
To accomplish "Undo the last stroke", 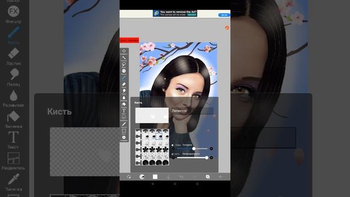I will click(x=182, y=177).
